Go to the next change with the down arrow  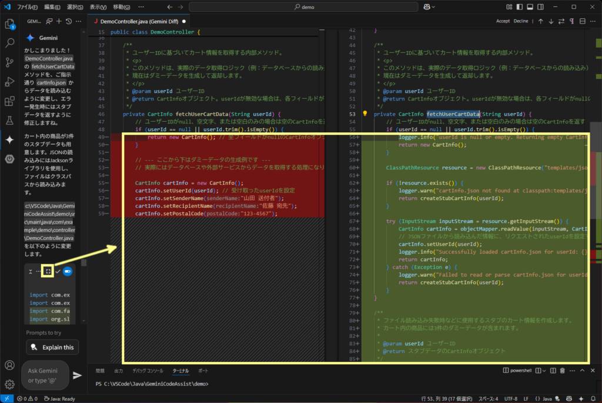pyautogui.click(x=551, y=22)
